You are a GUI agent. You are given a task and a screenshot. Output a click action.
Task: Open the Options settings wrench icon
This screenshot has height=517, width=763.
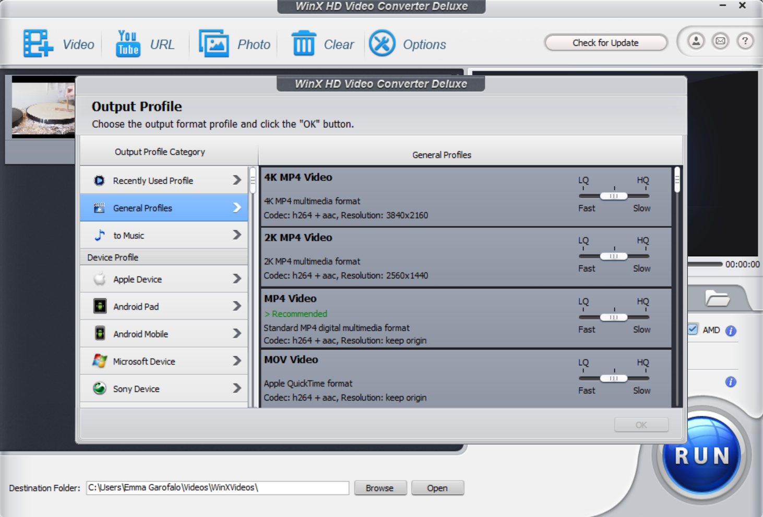tap(381, 43)
